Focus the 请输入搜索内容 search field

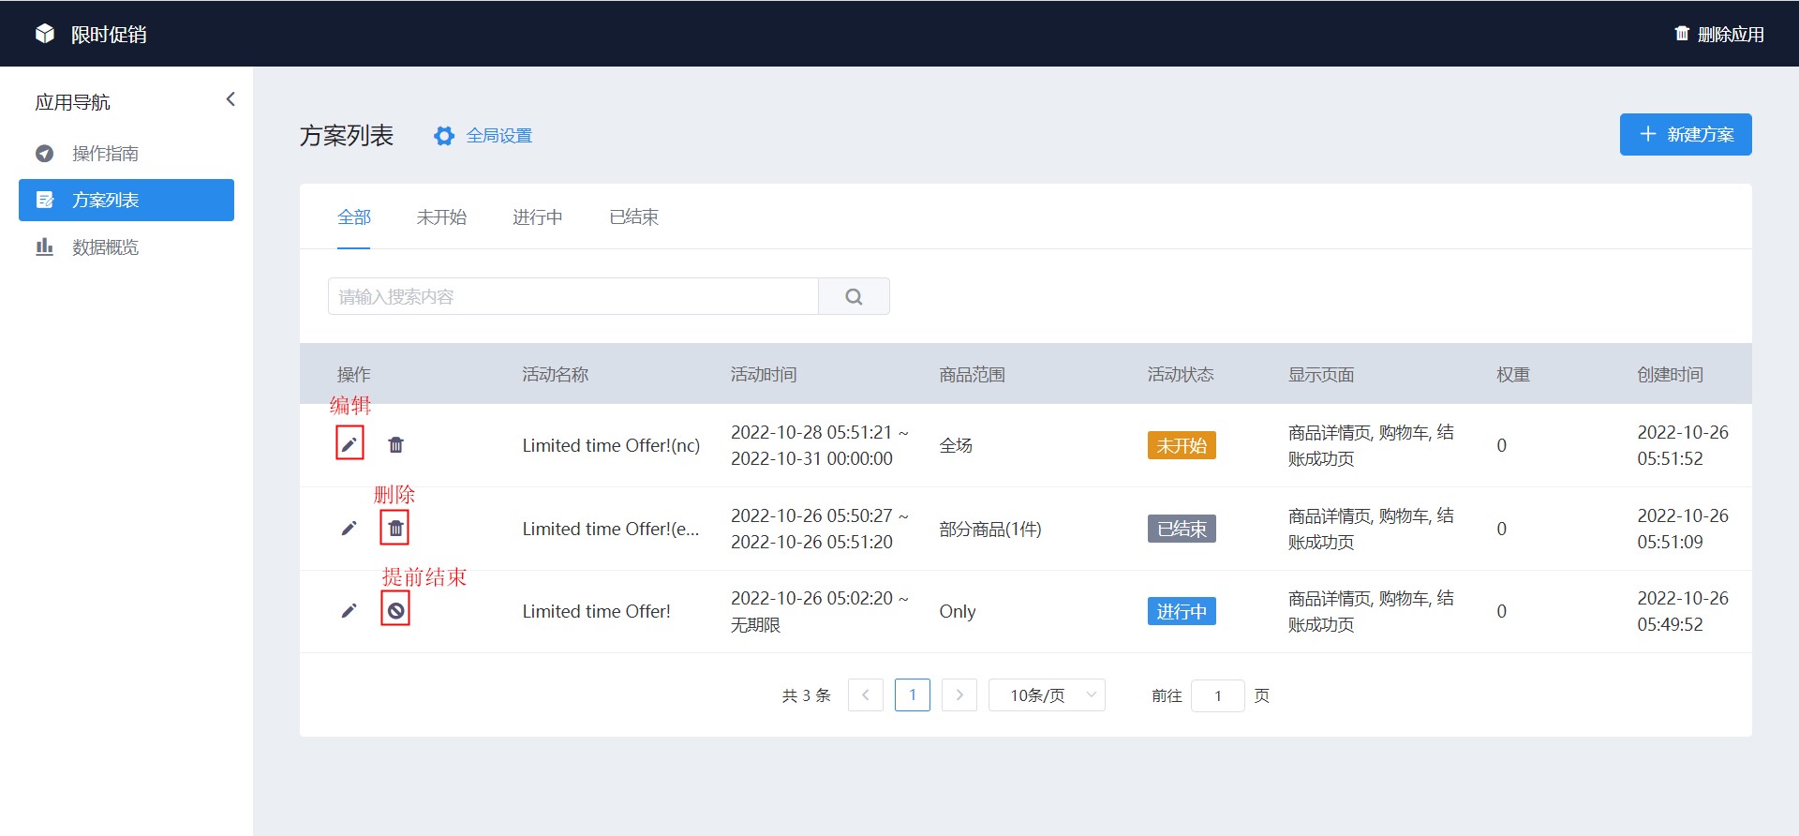573,296
